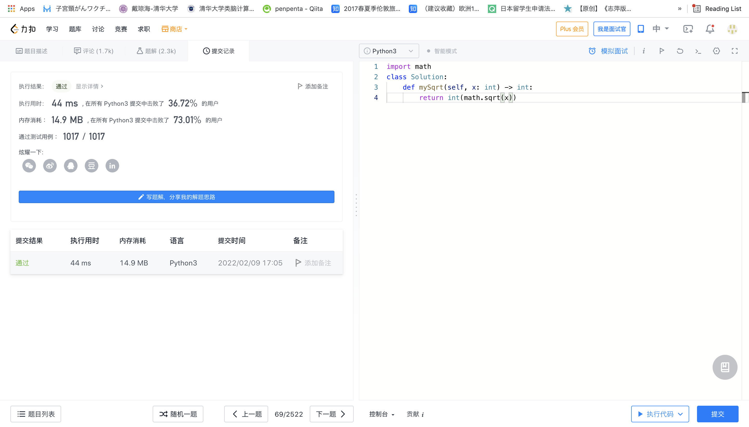The width and height of the screenshot is (749, 427).
Task: Open the 学习 nav menu
Action: tap(52, 29)
